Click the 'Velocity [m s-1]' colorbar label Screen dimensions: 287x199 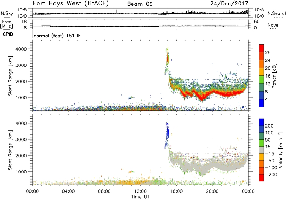point(281,150)
